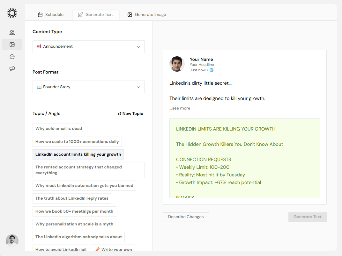Viewport: 342px width, 256px height.
Task: Click the user avatar at sidebar bottom
Action: [x=12, y=240]
